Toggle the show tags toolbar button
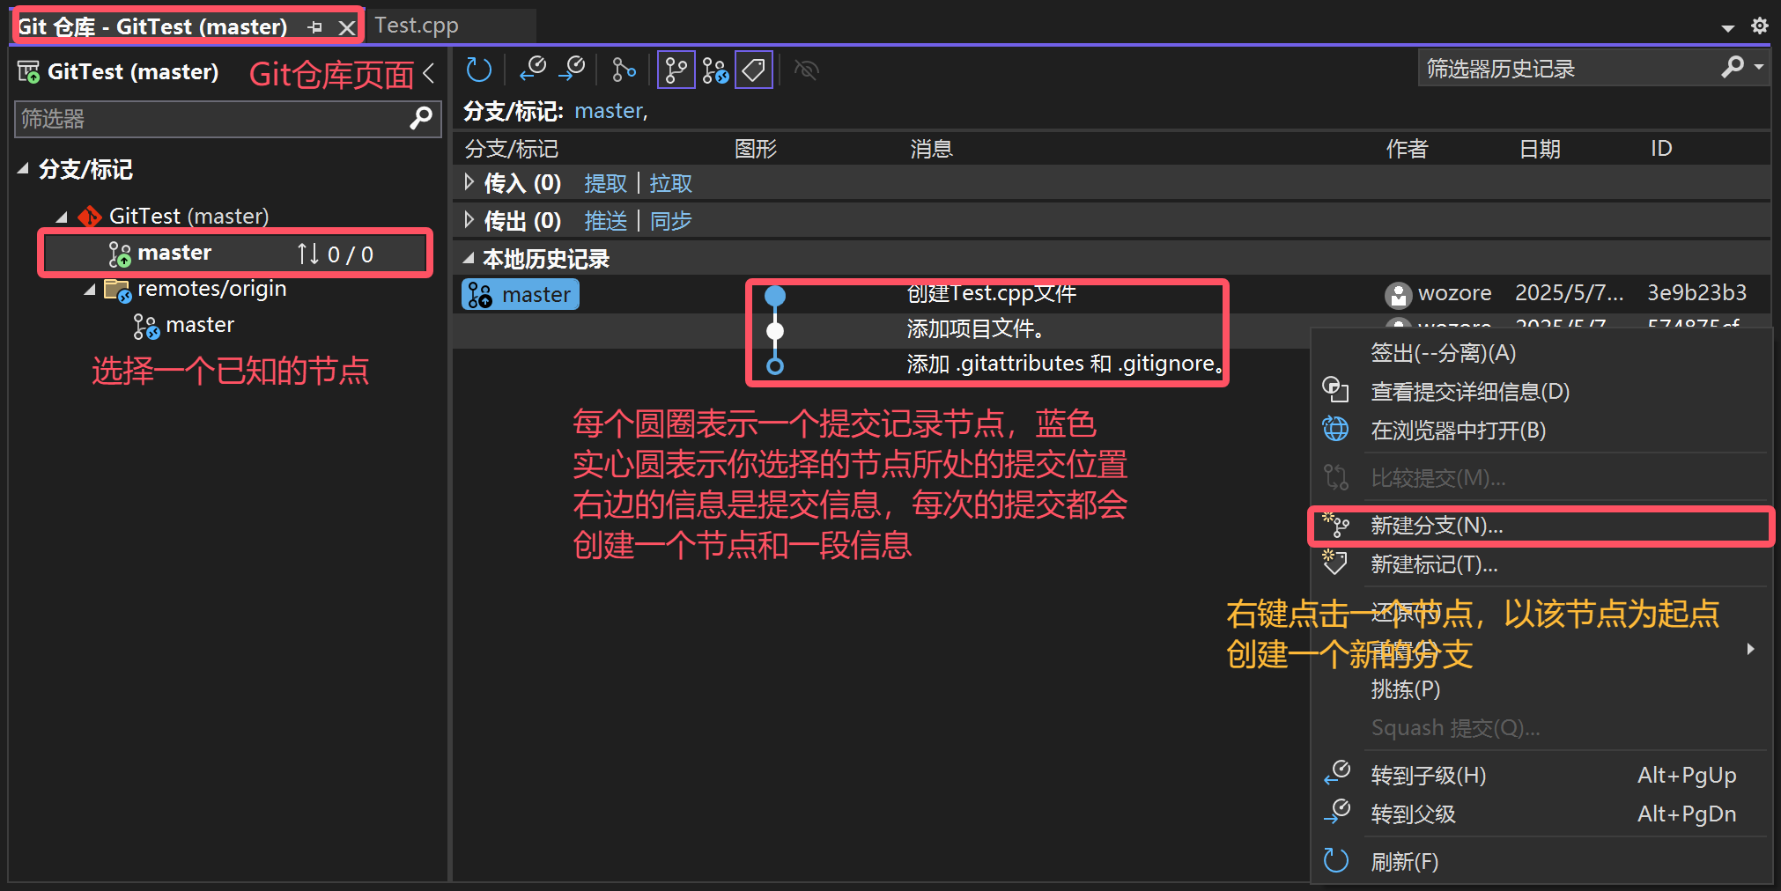Screen dimensions: 1781x891 click(x=754, y=70)
